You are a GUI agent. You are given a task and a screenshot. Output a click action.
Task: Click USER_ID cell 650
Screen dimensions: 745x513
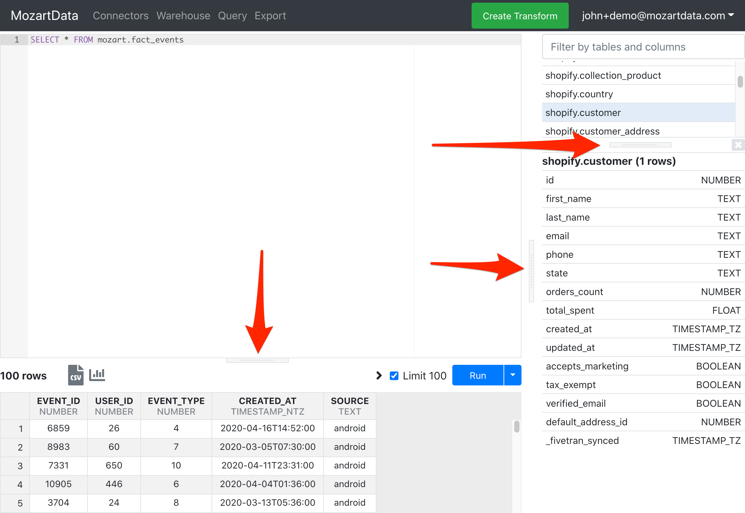pyautogui.click(x=114, y=465)
